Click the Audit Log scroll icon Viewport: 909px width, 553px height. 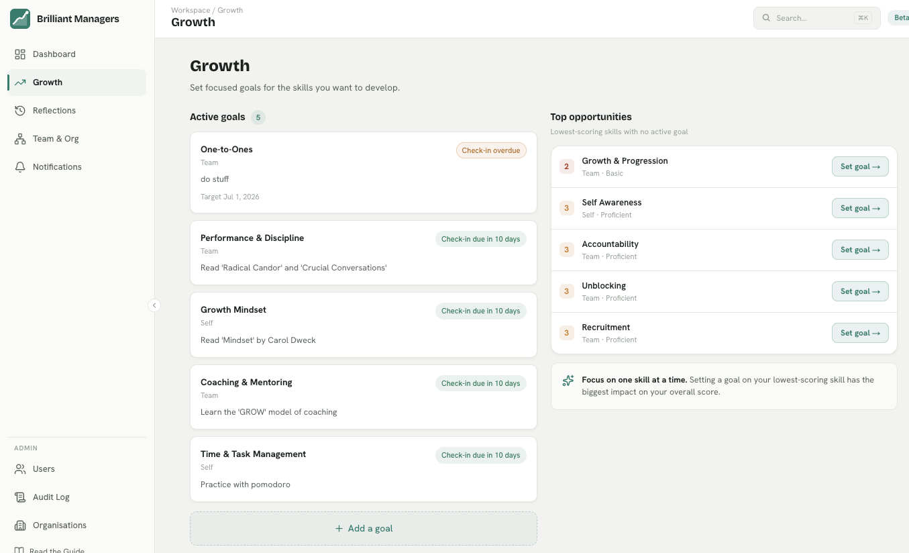[20, 497]
